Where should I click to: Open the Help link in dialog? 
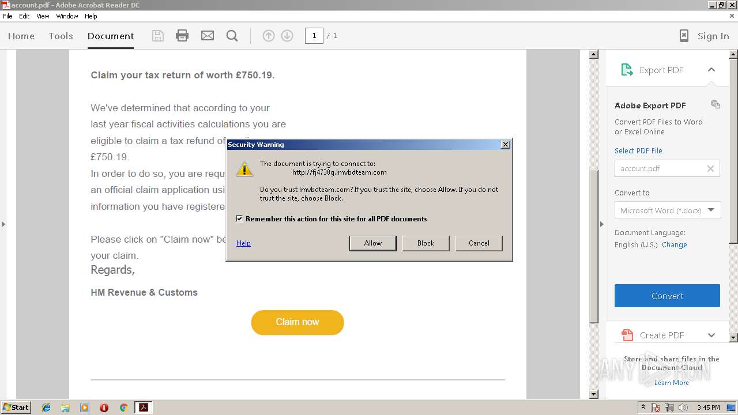pos(243,243)
